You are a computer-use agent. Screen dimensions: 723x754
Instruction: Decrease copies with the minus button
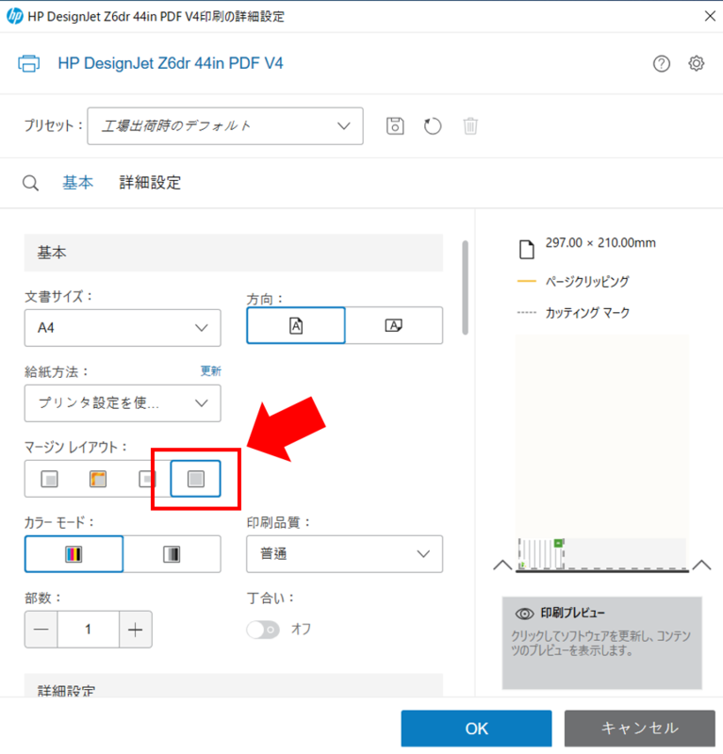[x=41, y=630]
